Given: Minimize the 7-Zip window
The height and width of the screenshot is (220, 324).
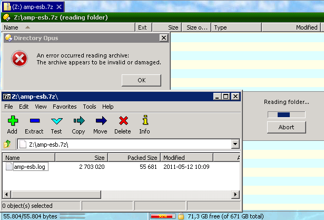Looking at the screenshot, I should pos(217,97).
